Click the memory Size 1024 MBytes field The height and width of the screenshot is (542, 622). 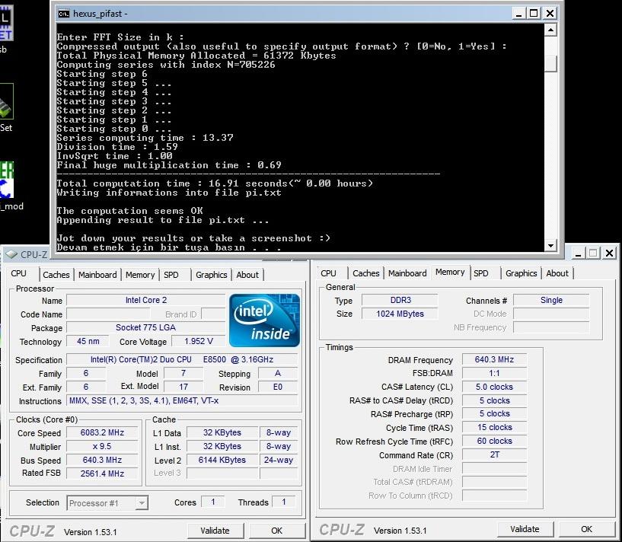400,314
